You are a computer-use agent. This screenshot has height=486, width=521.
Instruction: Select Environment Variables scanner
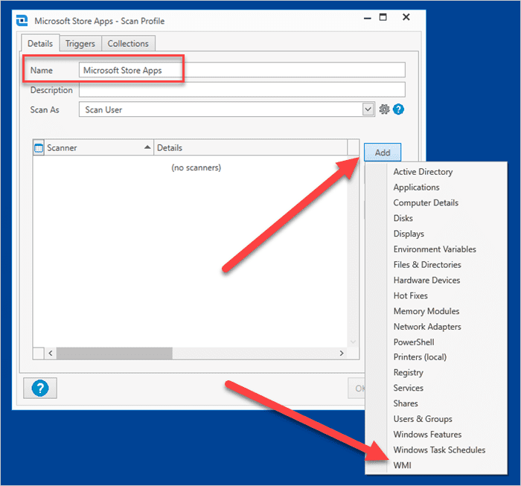click(436, 249)
